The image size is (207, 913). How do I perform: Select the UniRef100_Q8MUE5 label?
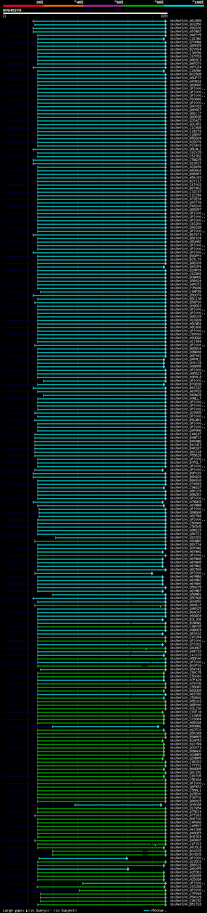[x=186, y=46]
